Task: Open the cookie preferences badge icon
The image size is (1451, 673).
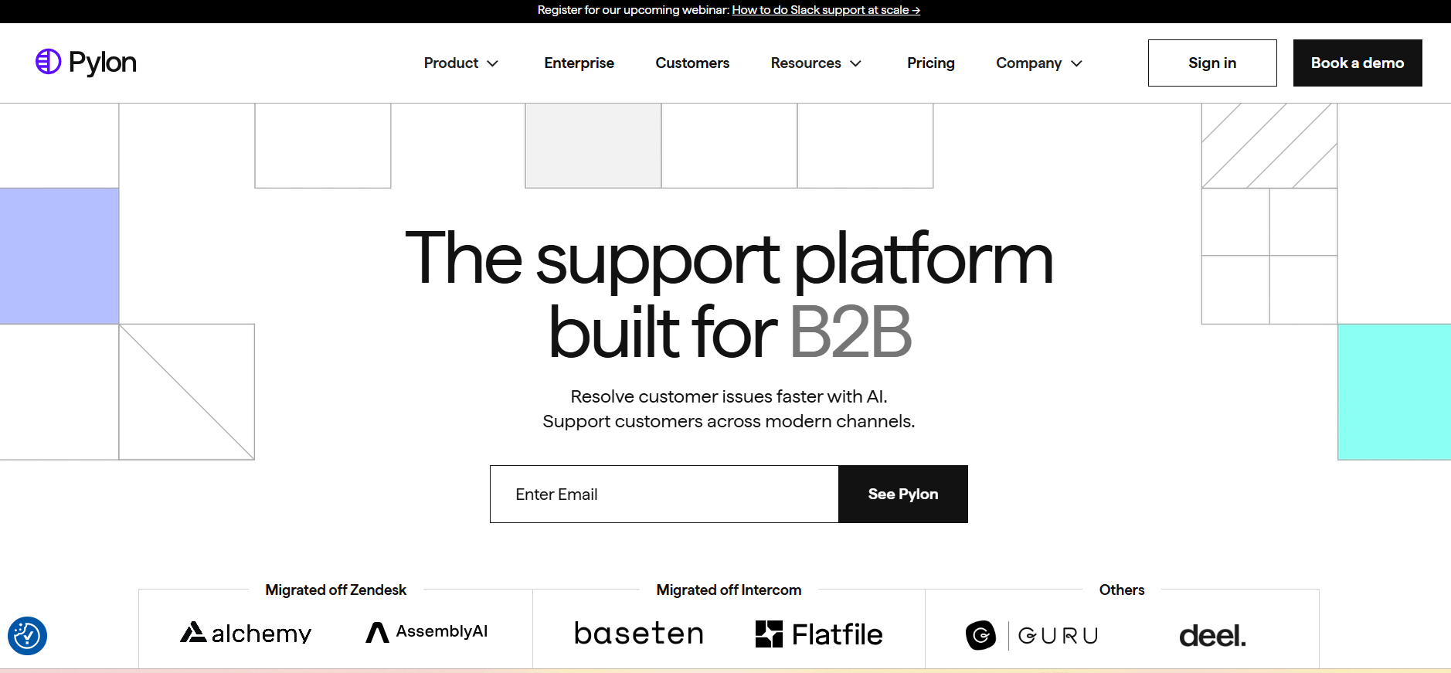Action: pos(27,636)
